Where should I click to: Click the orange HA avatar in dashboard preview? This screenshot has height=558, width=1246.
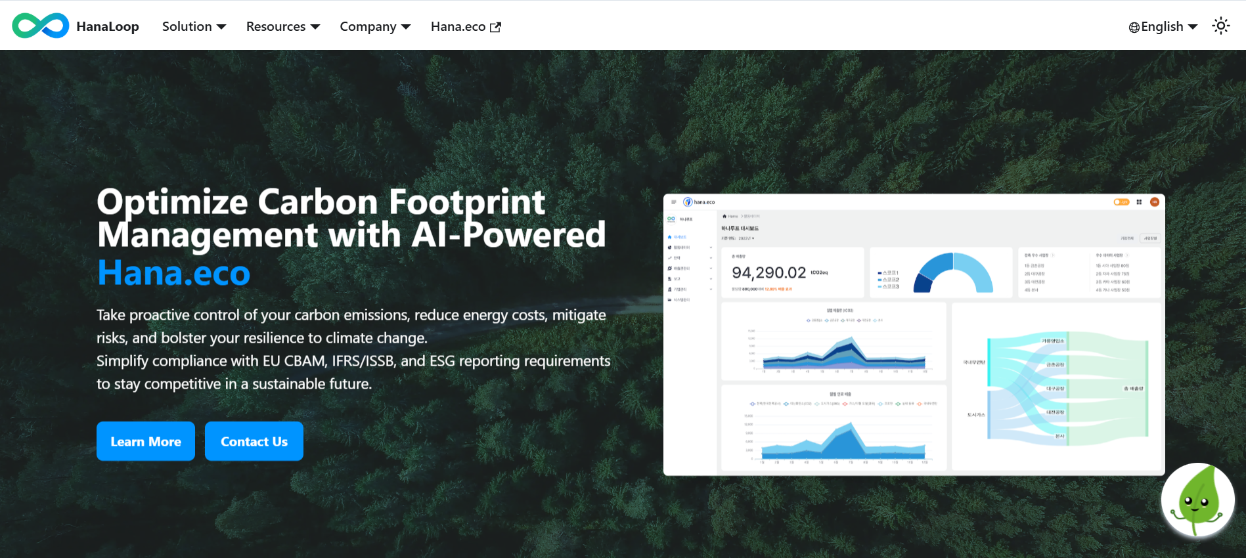point(1154,202)
